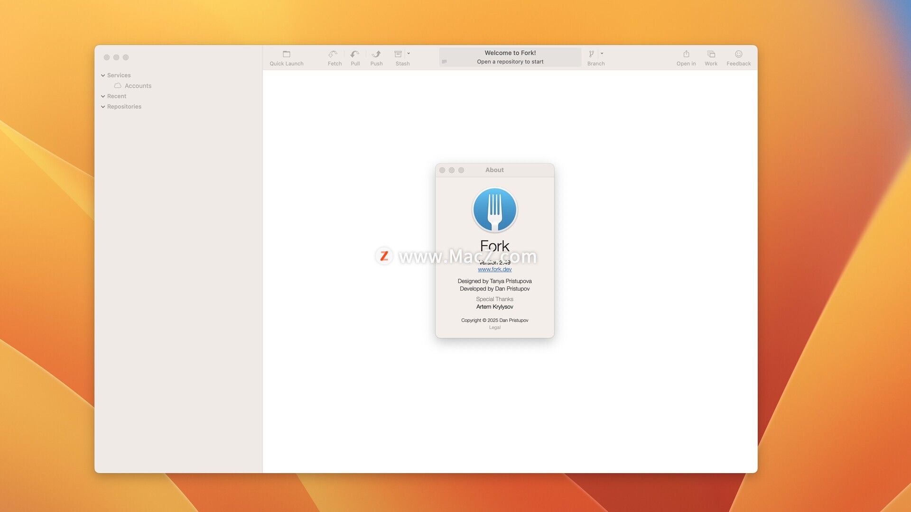Click Designed by Tanya Pristupova text
Viewport: 911px width, 512px height.
494,281
